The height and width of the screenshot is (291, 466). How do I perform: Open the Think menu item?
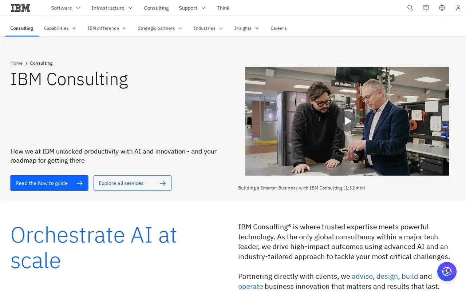click(x=223, y=8)
